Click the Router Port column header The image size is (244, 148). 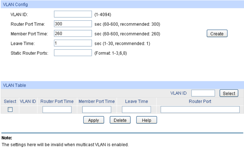tap(200, 101)
